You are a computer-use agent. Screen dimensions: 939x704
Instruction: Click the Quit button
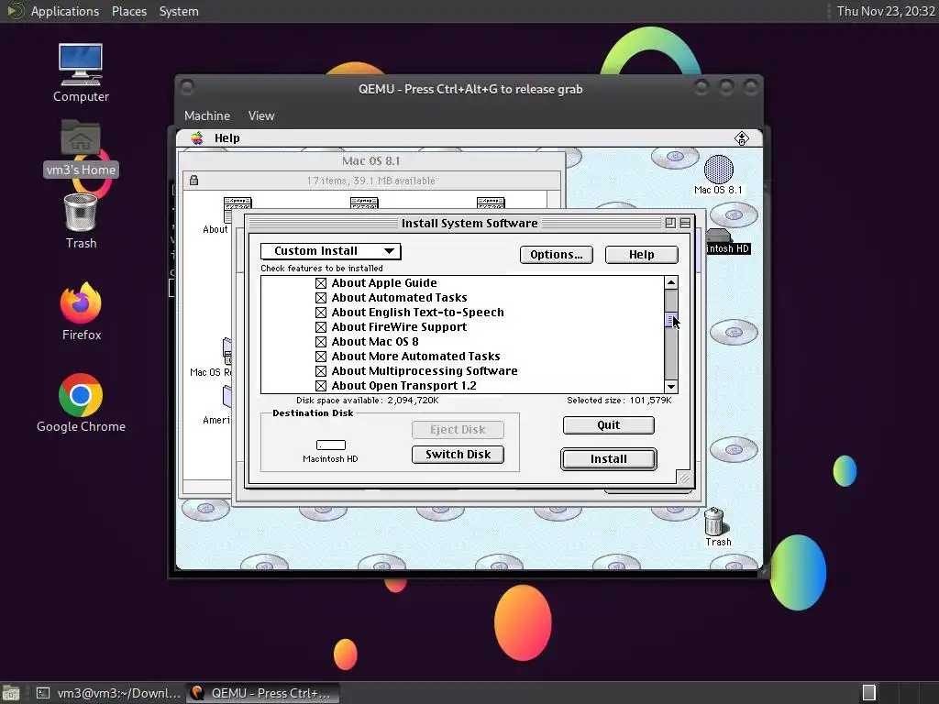609,425
